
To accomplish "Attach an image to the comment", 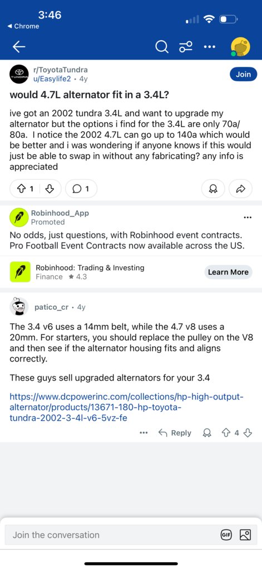I will [x=245, y=535].
